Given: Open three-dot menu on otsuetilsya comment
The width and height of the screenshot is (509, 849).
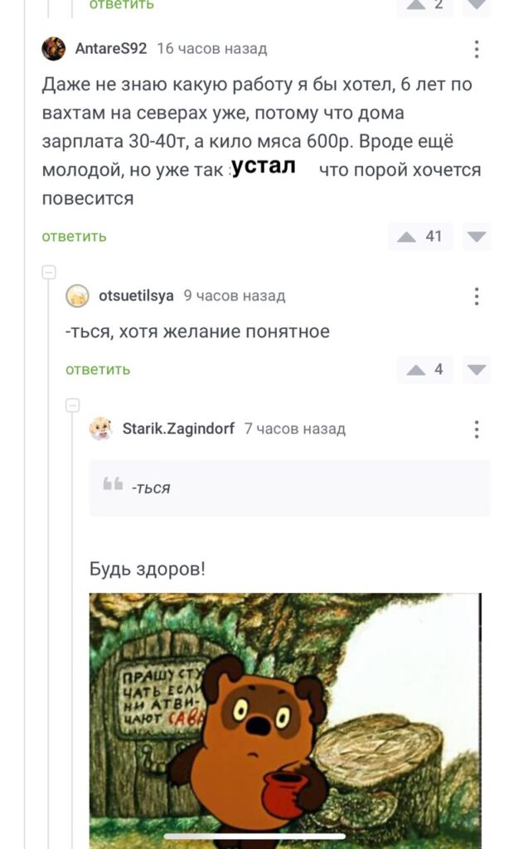Looking at the screenshot, I should coord(477,296).
